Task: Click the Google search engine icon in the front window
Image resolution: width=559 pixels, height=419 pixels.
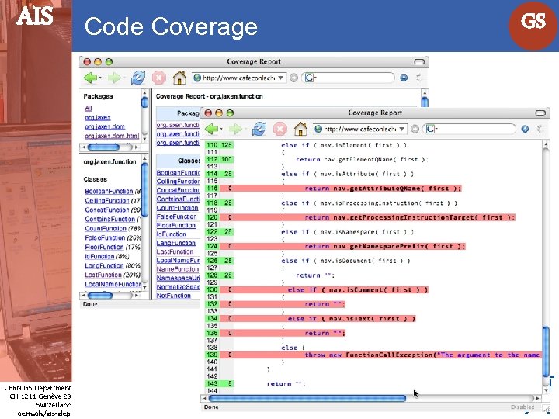Action: tap(430, 129)
